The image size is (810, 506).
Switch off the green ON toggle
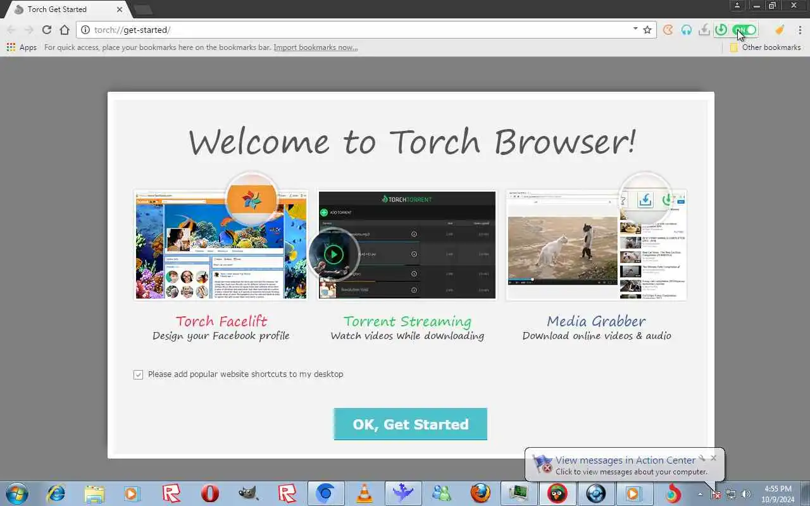[745, 30]
